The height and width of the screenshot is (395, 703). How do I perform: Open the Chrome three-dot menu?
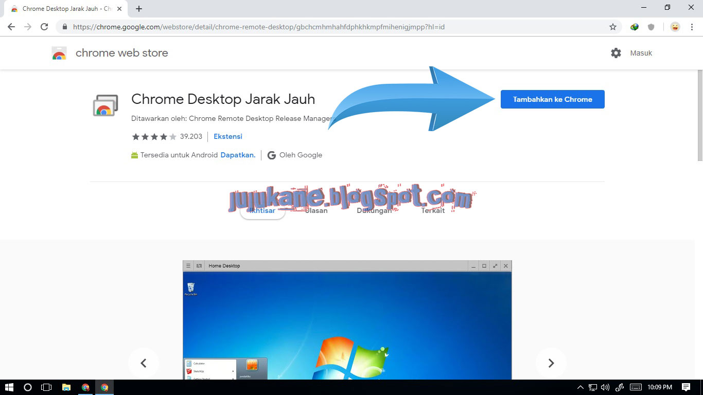pyautogui.click(x=691, y=27)
